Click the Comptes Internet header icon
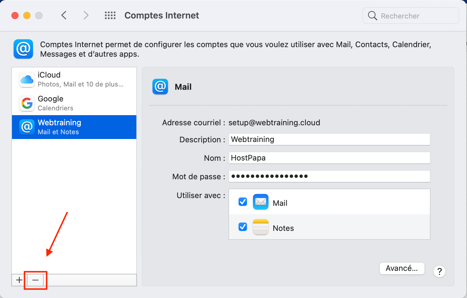 pos(23,49)
